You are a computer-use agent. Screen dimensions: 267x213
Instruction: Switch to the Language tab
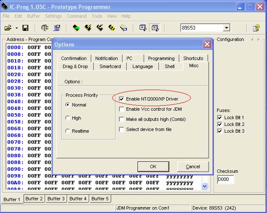click(x=143, y=66)
